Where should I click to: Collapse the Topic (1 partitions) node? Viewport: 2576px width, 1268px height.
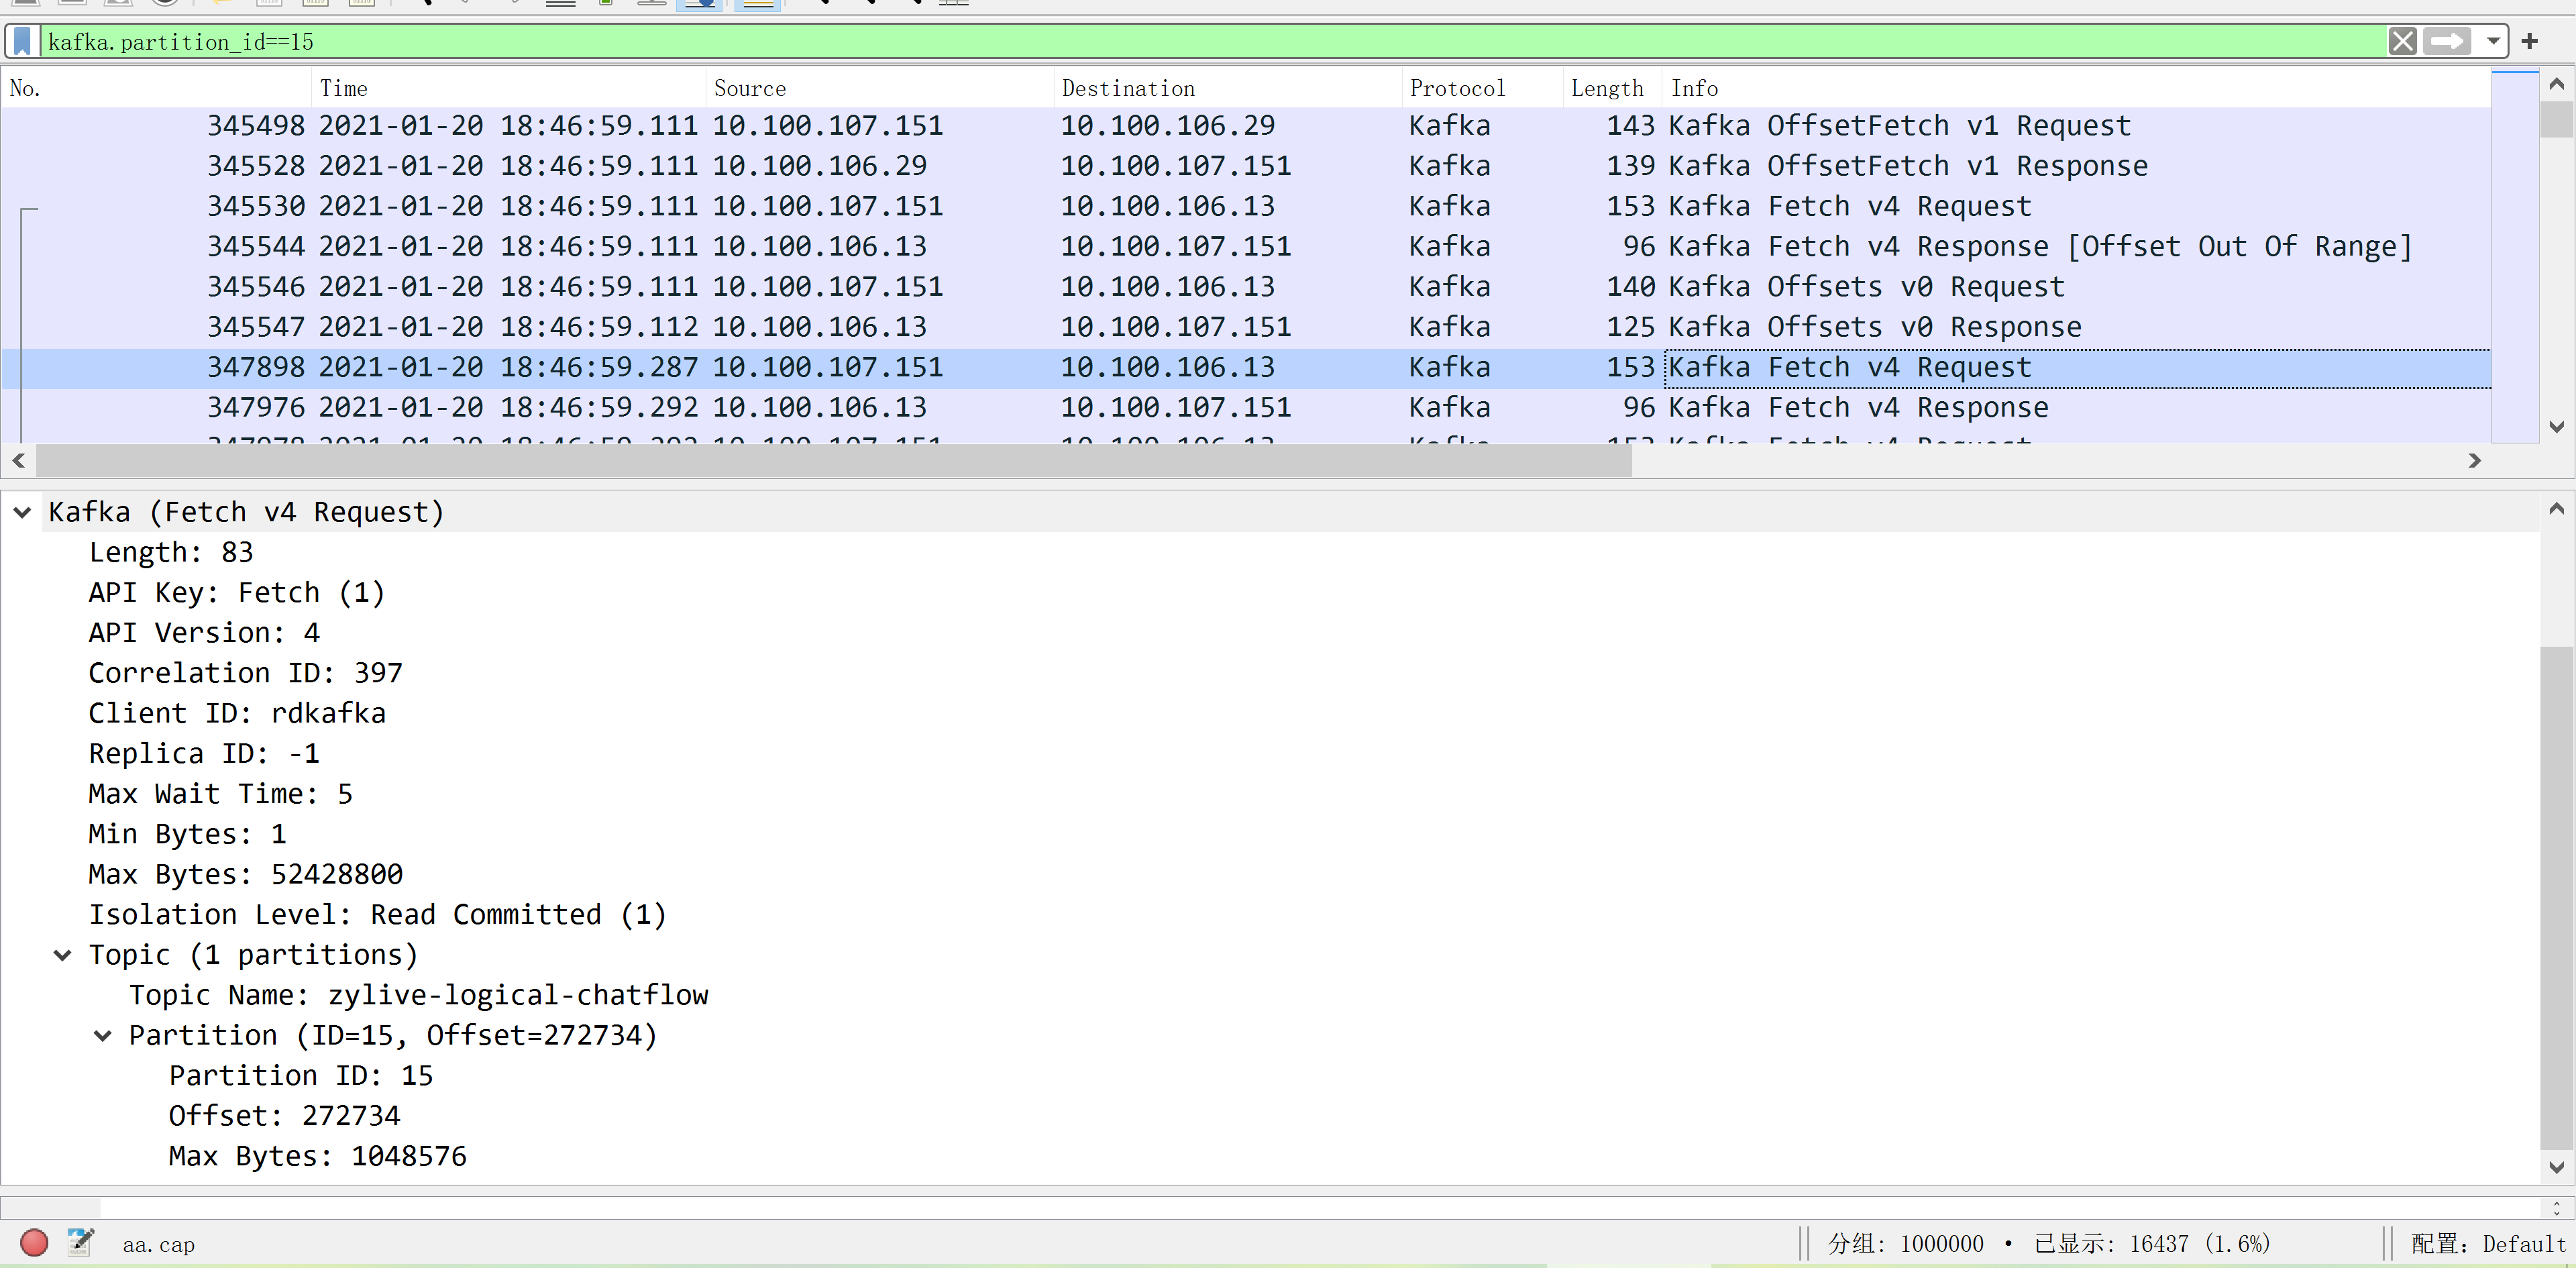62,955
